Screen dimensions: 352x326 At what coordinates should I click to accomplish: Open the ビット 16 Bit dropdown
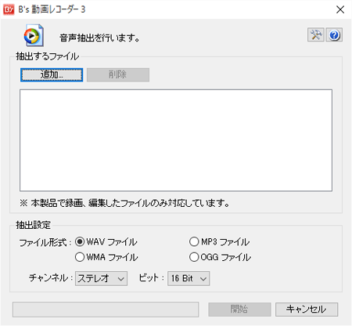189,278
